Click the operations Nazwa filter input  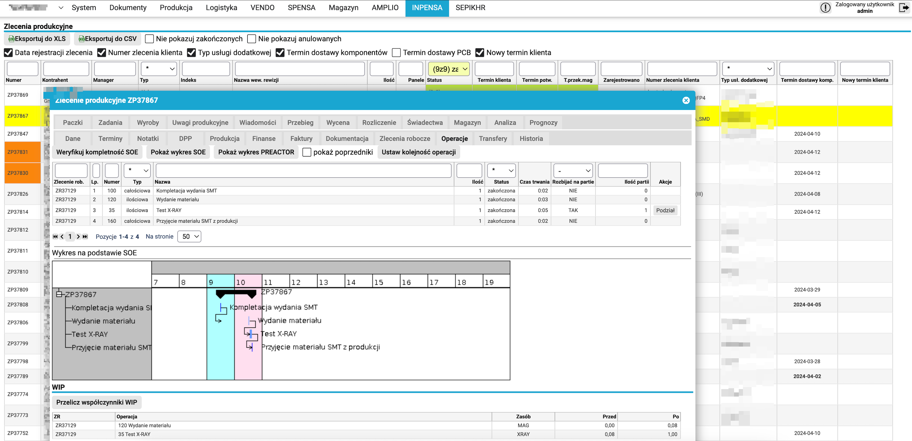coord(303,171)
